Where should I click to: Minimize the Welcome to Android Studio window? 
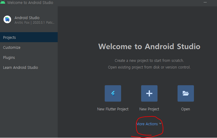coord(205,2)
